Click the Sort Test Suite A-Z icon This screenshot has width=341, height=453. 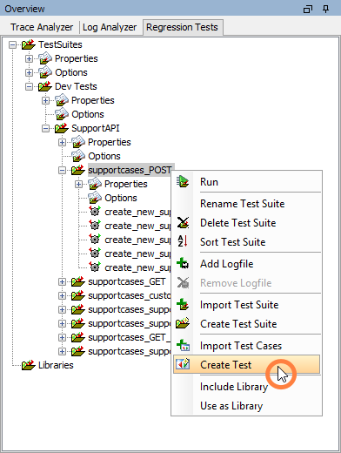pyautogui.click(x=183, y=241)
